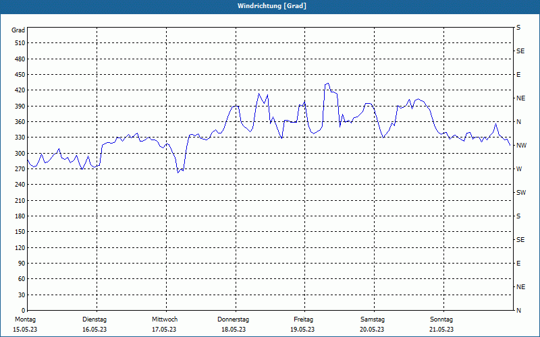Select the 20.05.23 date label

(x=372, y=330)
